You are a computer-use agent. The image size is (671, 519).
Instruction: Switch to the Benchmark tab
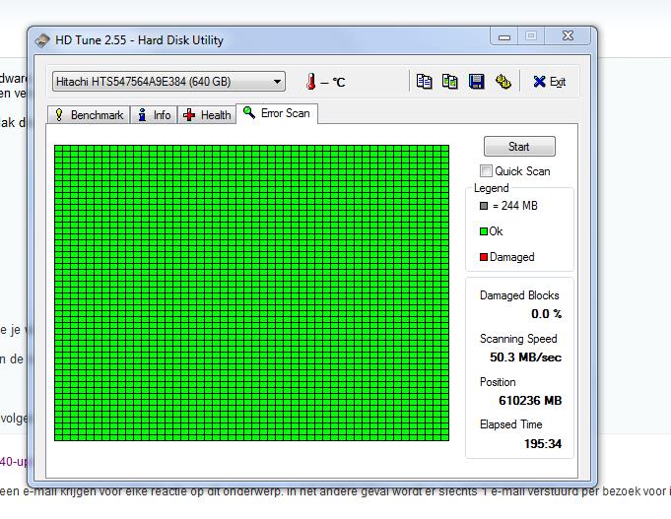[89, 115]
